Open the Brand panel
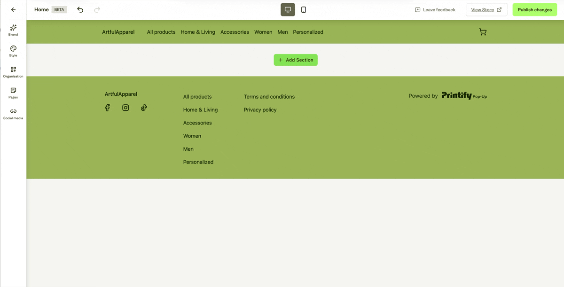This screenshot has height=287, width=564. pos(13,31)
